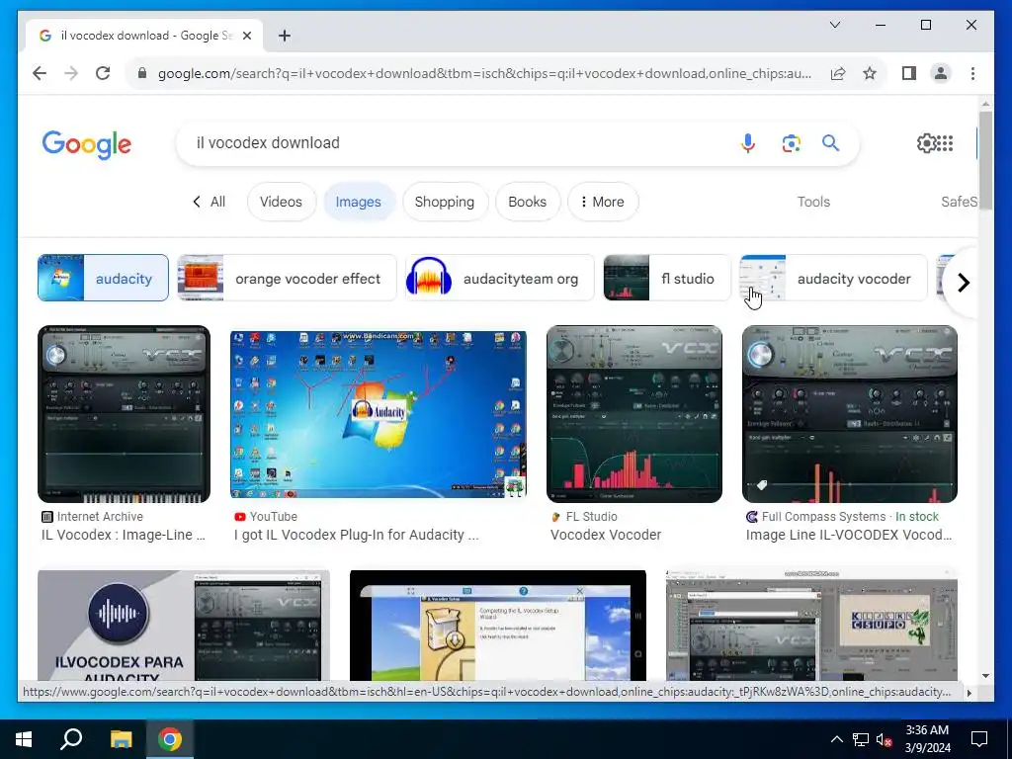Apply the orange vocoder effect chip
Viewport: 1012px width, 759px height.
(x=288, y=278)
